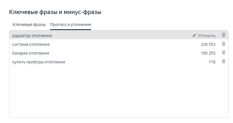Click blank middle of батарея отопления row
The width and height of the screenshot is (233, 123).
coord(123,53)
